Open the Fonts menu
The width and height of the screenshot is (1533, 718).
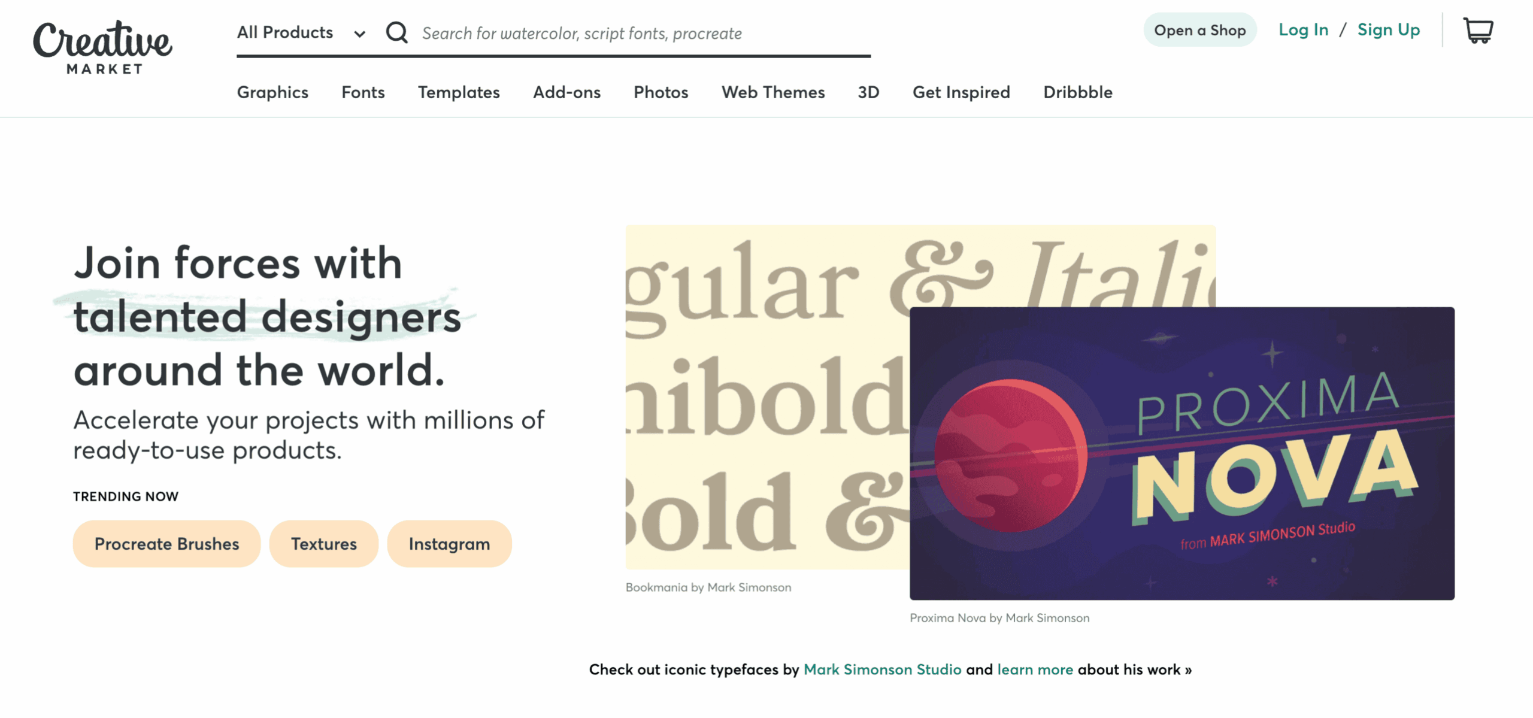pos(363,92)
